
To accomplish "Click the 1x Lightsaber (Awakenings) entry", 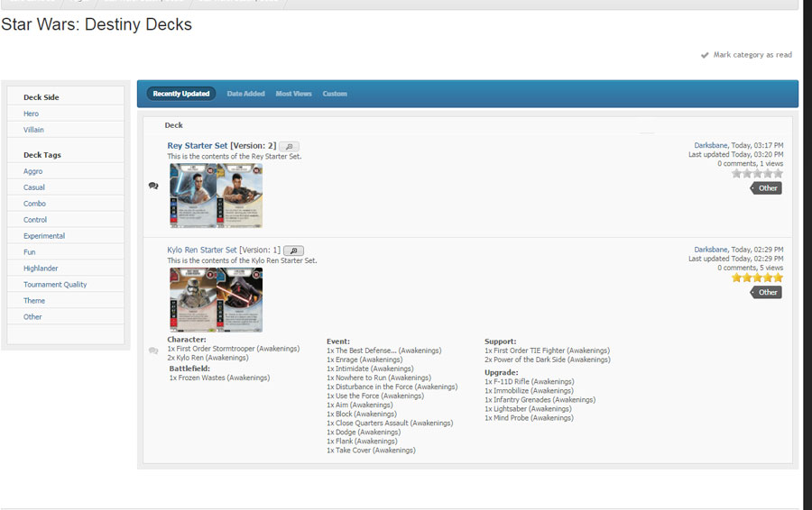I will click(x=528, y=409).
